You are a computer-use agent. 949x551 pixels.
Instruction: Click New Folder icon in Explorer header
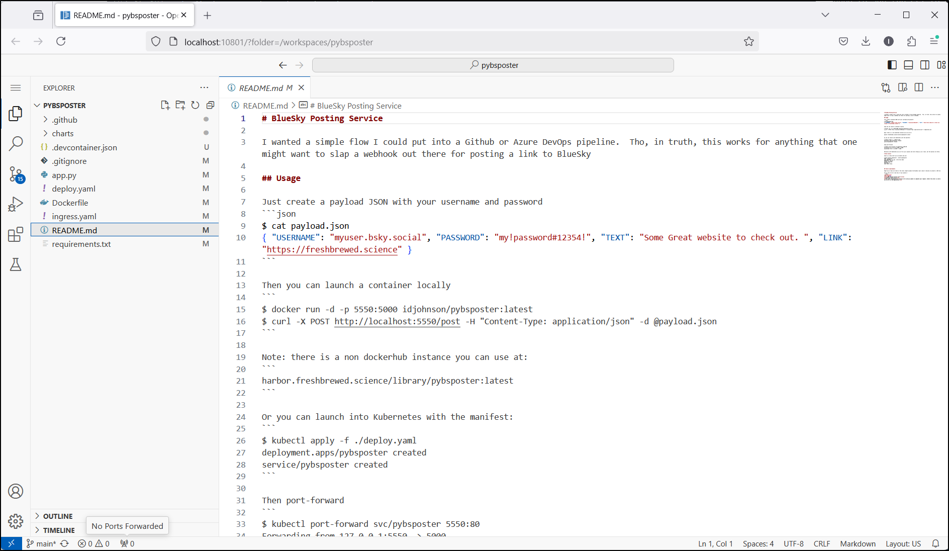point(180,105)
